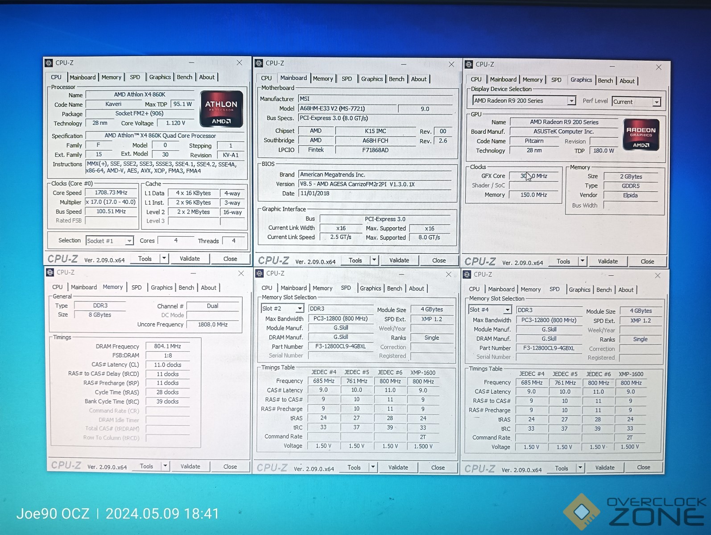This screenshot has width=711, height=535.
Task: Click the CPU-Z icon in Memory window title bar
Action: pos(50,272)
